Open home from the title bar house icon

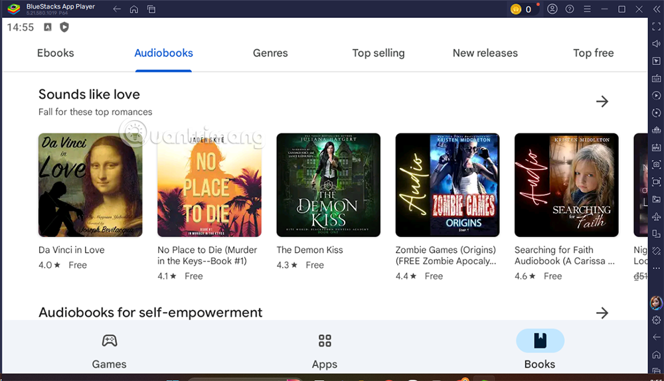pyautogui.click(x=134, y=9)
